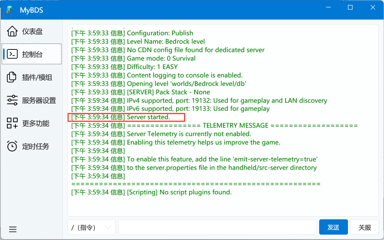384x240 pixels.
Task: Click the MyBDS app icon in title bar
Action: pyautogui.click(x=10, y=10)
